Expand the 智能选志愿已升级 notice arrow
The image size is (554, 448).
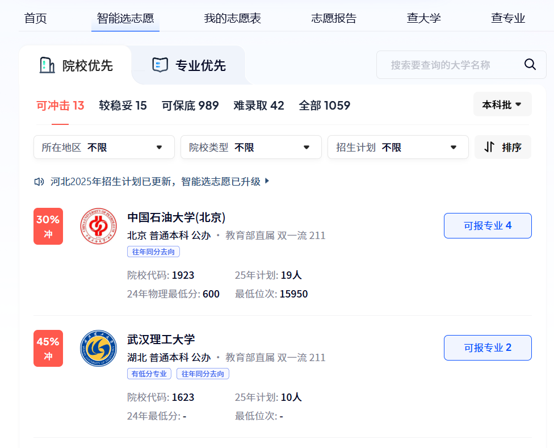[266, 181]
